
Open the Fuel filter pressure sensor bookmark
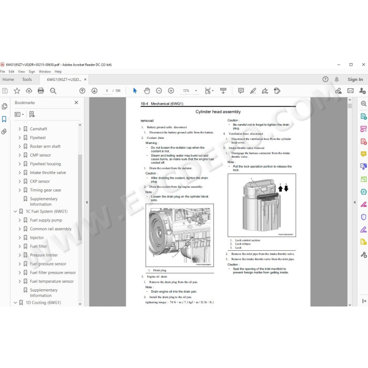click(53, 272)
